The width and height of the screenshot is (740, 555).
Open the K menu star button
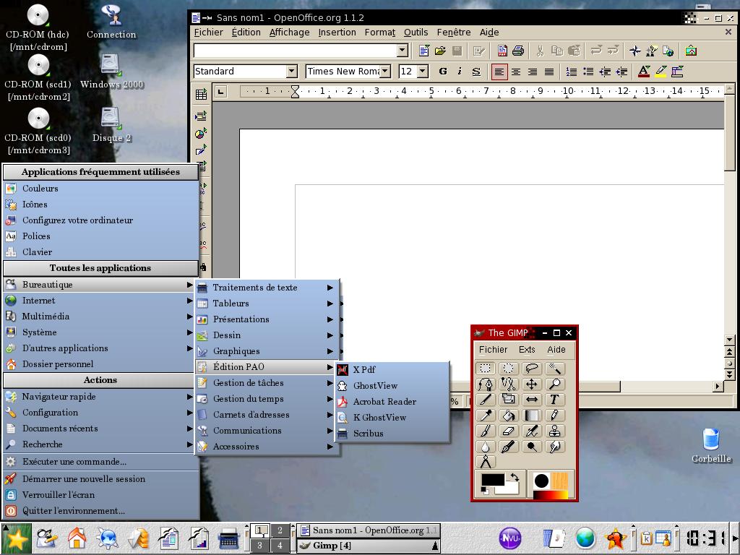coord(16,539)
